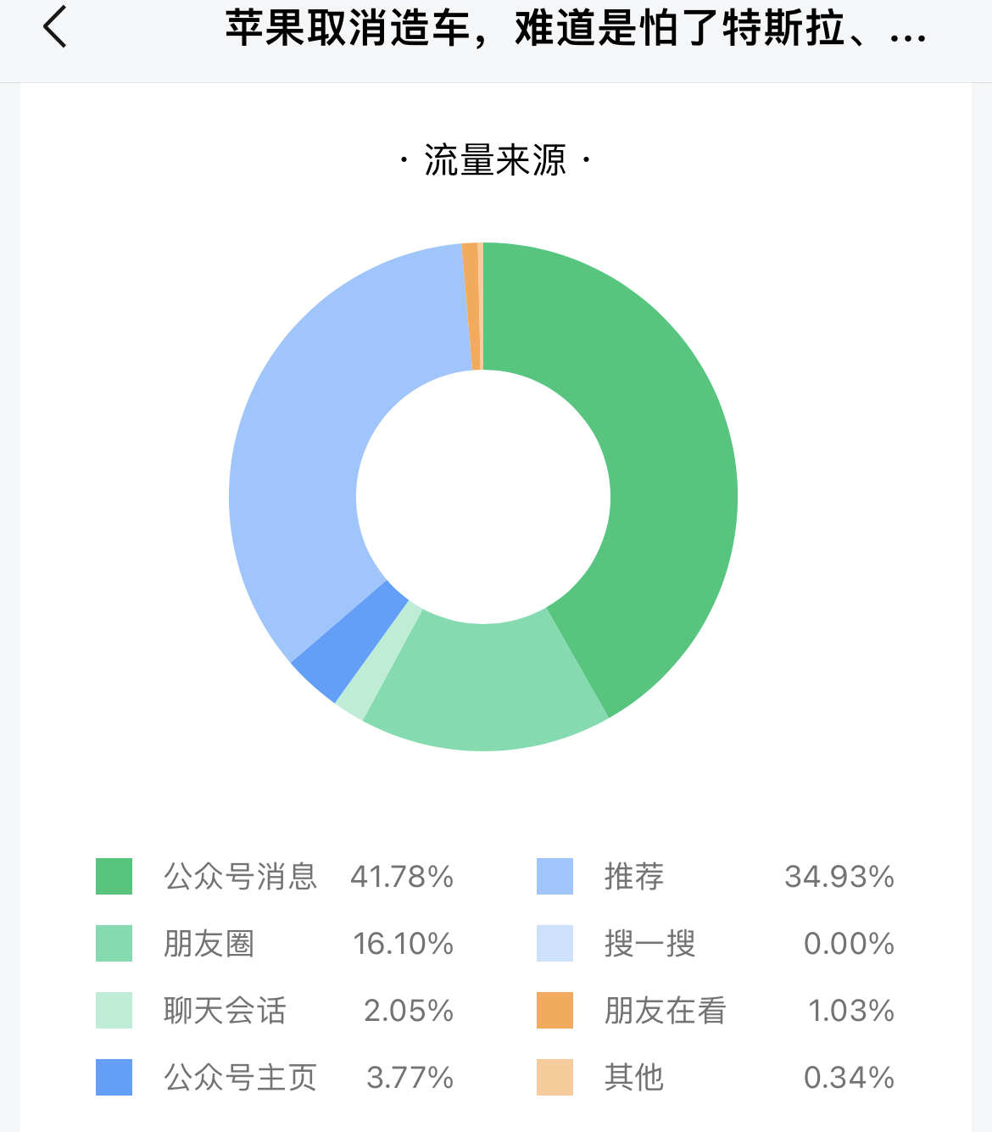Tap the 34.93% percentage value
The width and height of the screenshot is (992, 1132).
[x=839, y=876]
